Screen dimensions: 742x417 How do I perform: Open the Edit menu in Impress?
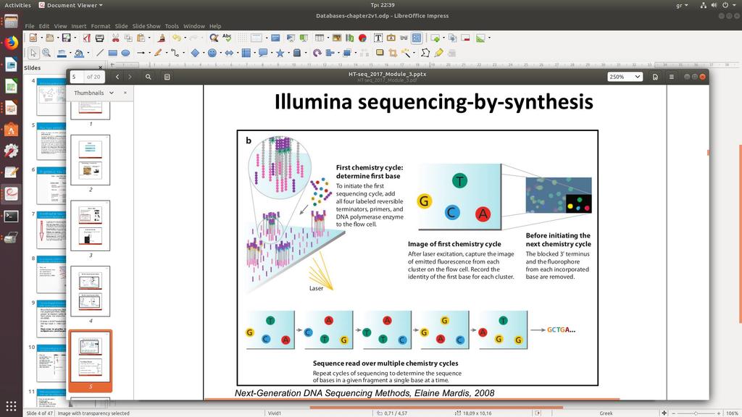click(x=44, y=26)
